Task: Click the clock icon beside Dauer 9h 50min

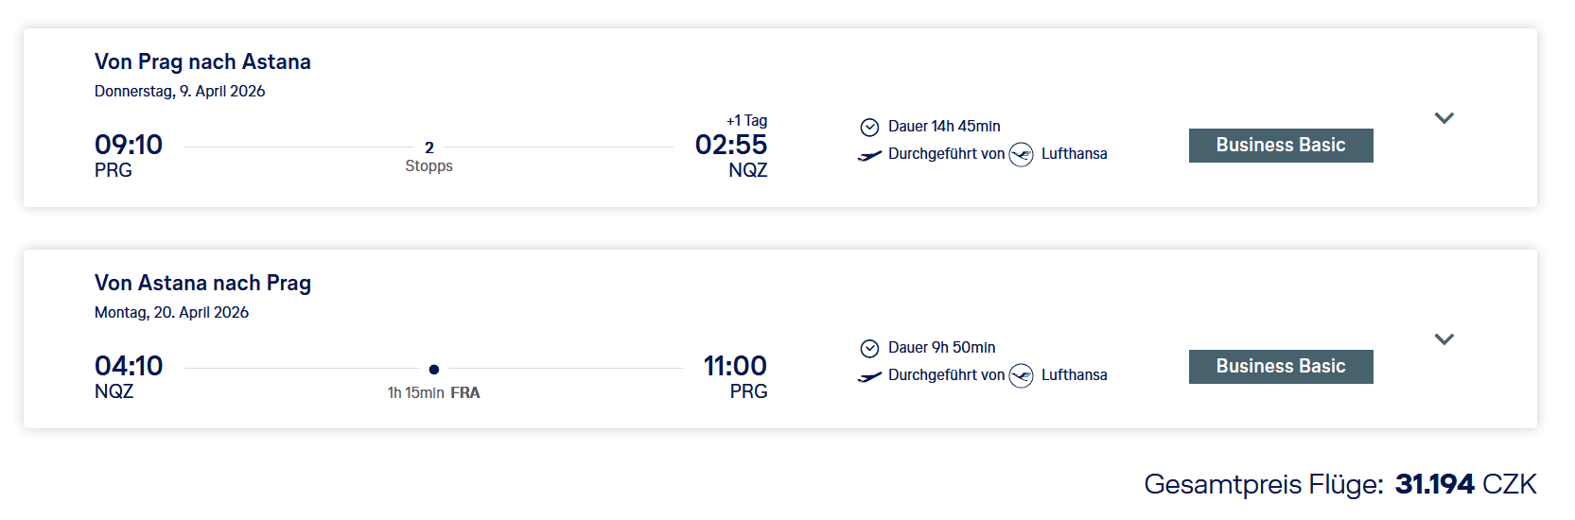Action: (x=869, y=348)
